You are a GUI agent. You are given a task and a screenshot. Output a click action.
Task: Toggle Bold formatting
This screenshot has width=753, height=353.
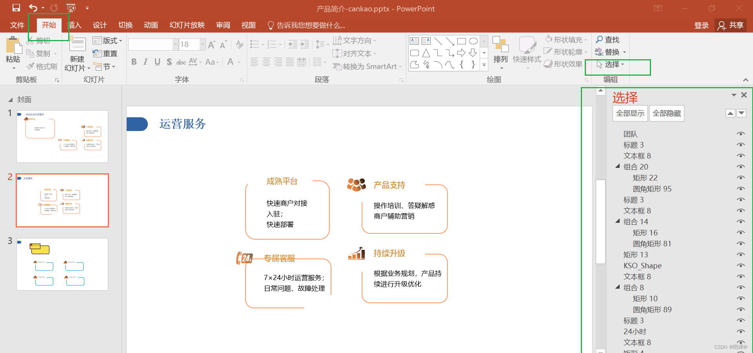134,62
